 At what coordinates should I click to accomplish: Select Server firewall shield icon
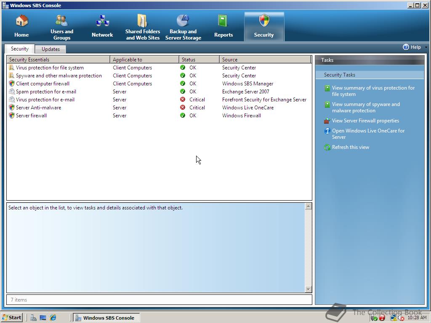pyautogui.click(x=11, y=115)
